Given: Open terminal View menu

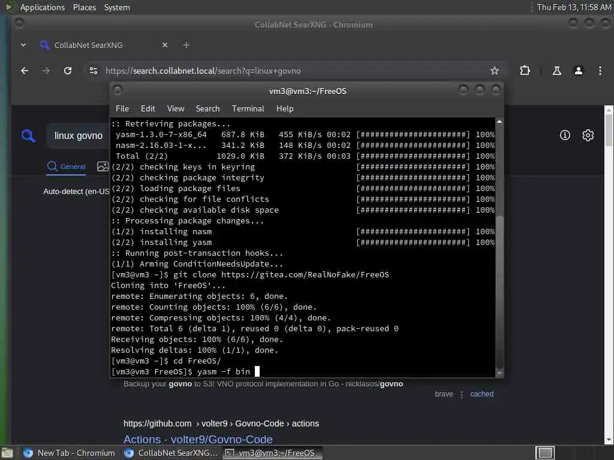Looking at the screenshot, I should click(x=176, y=109).
